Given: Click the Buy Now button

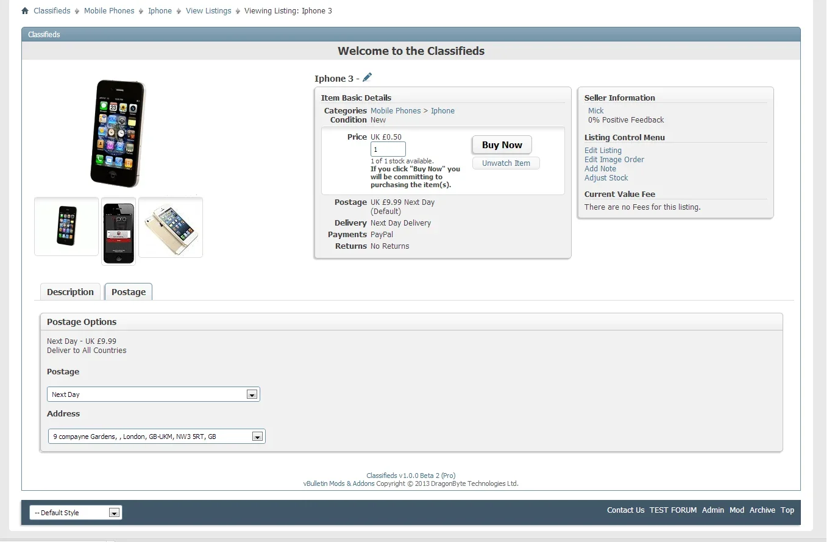Looking at the screenshot, I should [502, 145].
